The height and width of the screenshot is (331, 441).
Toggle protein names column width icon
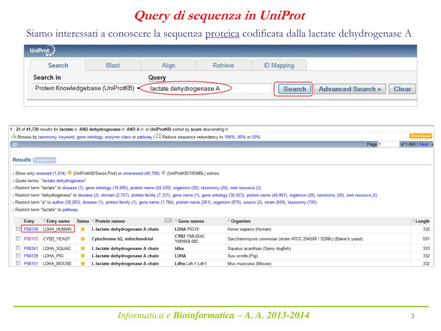pyautogui.click(x=168, y=221)
